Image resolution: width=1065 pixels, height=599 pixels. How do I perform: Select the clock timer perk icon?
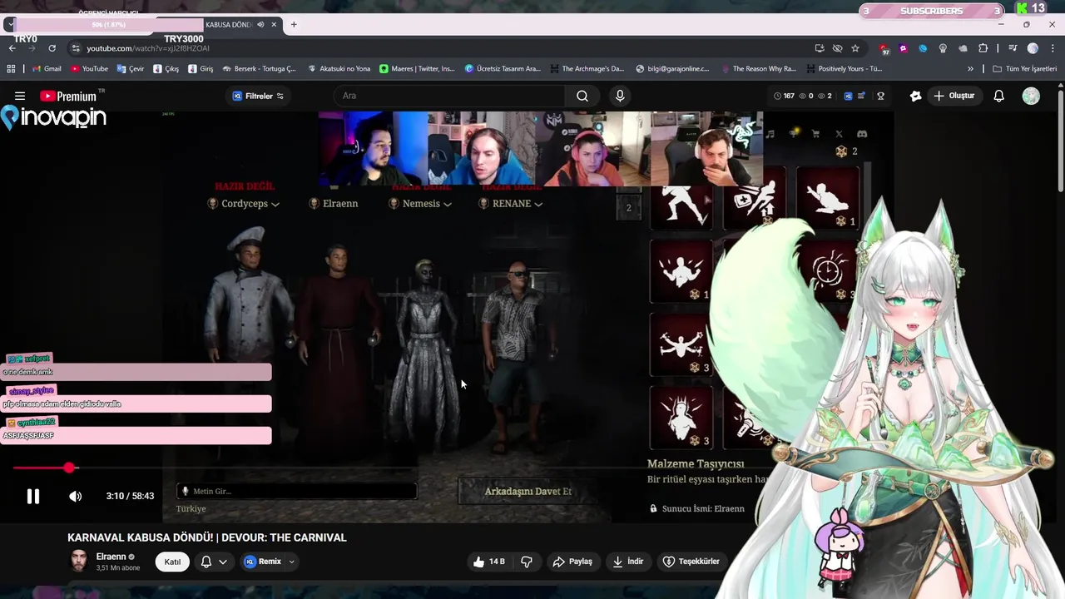tap(829, 271)
